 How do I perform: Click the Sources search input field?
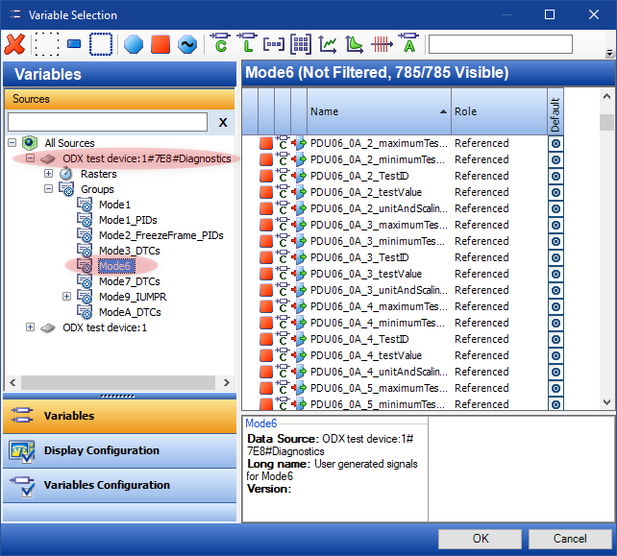[108, 122]
